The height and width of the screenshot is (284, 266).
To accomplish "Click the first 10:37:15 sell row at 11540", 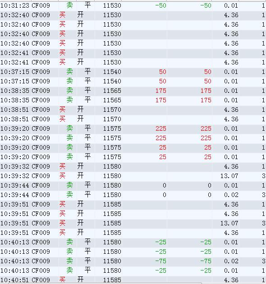I will tap(133, 72).
